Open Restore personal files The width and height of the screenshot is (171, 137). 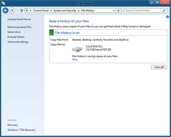(x=19, y=27)
